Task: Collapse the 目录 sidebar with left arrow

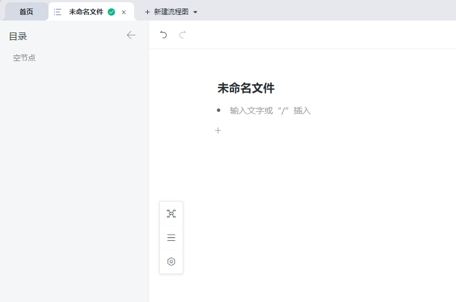Action: tap(131, 35)
